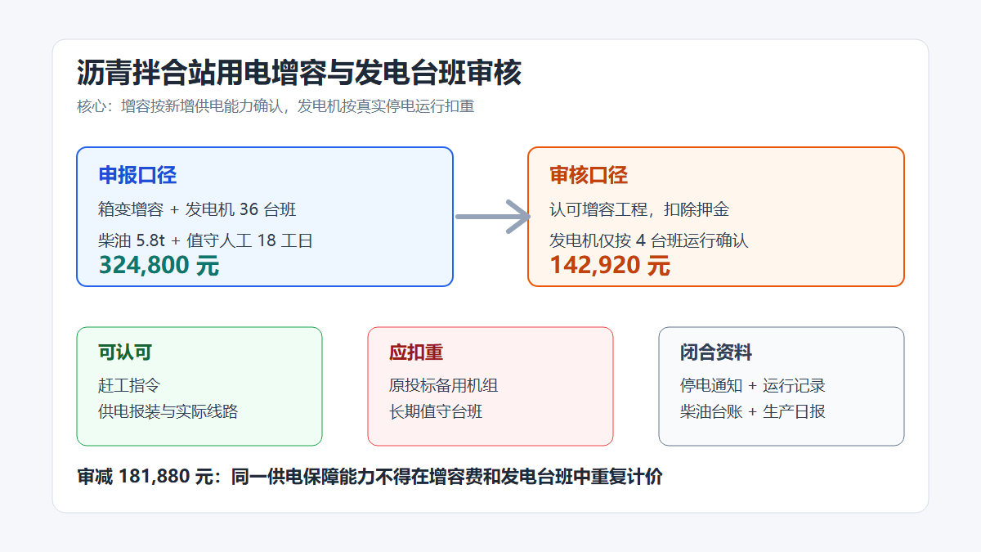The height and width of the screenshot is (552, 981).
Task: Click the line 认可增容工程，扣除押金
Action: coord(639,210)
